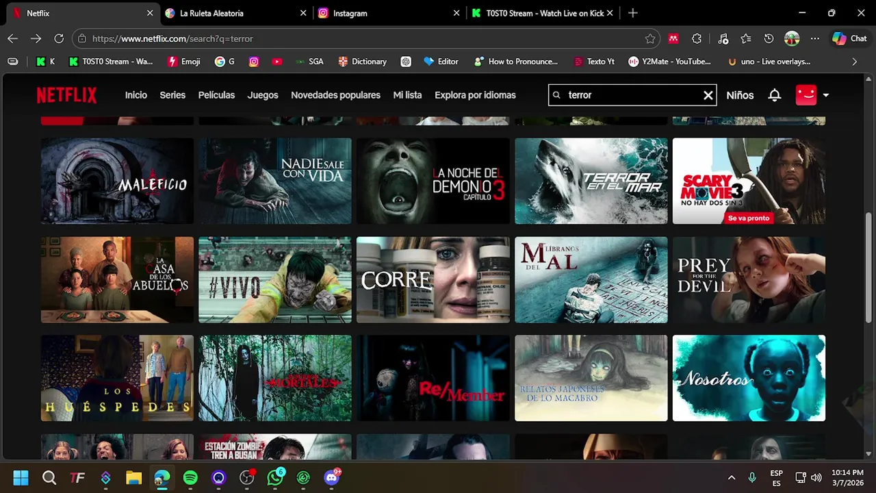Open Relatos Japoneses de lo Macabro

pyautogui.click(x=591, y=378)
